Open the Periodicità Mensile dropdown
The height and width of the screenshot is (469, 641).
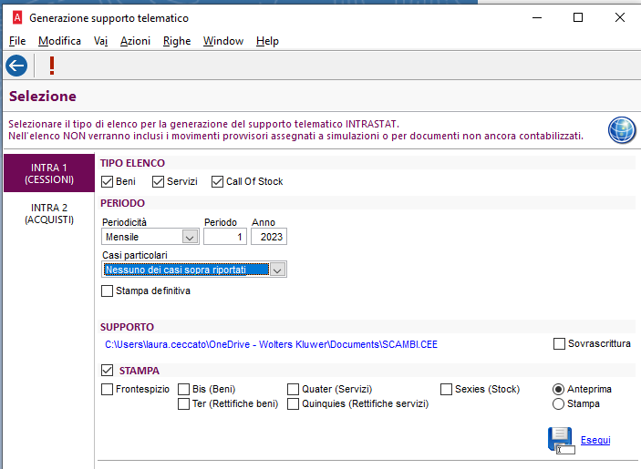click(190, 237)
